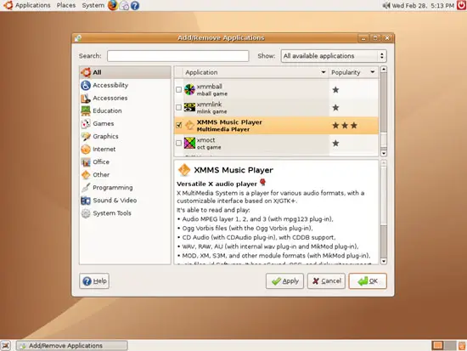Check the xmoct checkbox
467x351 pixels.
click(178, 143)
